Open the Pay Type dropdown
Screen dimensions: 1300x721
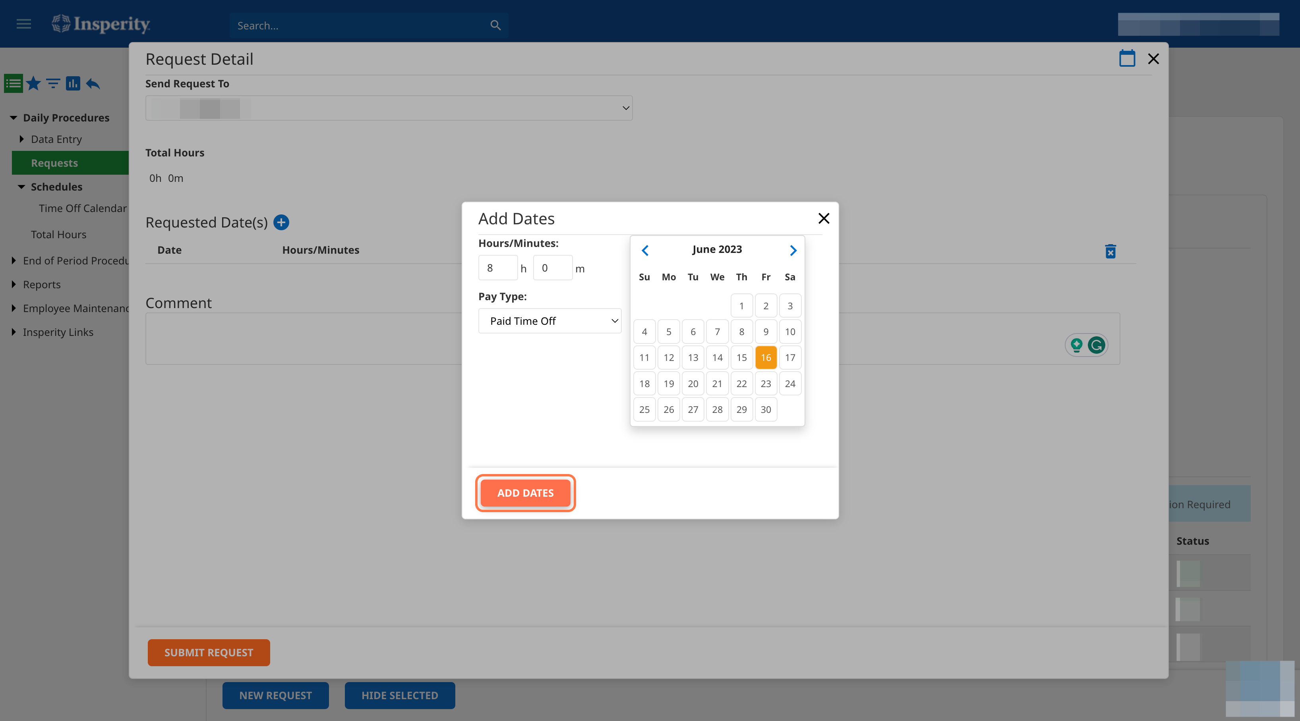[549, 321]
